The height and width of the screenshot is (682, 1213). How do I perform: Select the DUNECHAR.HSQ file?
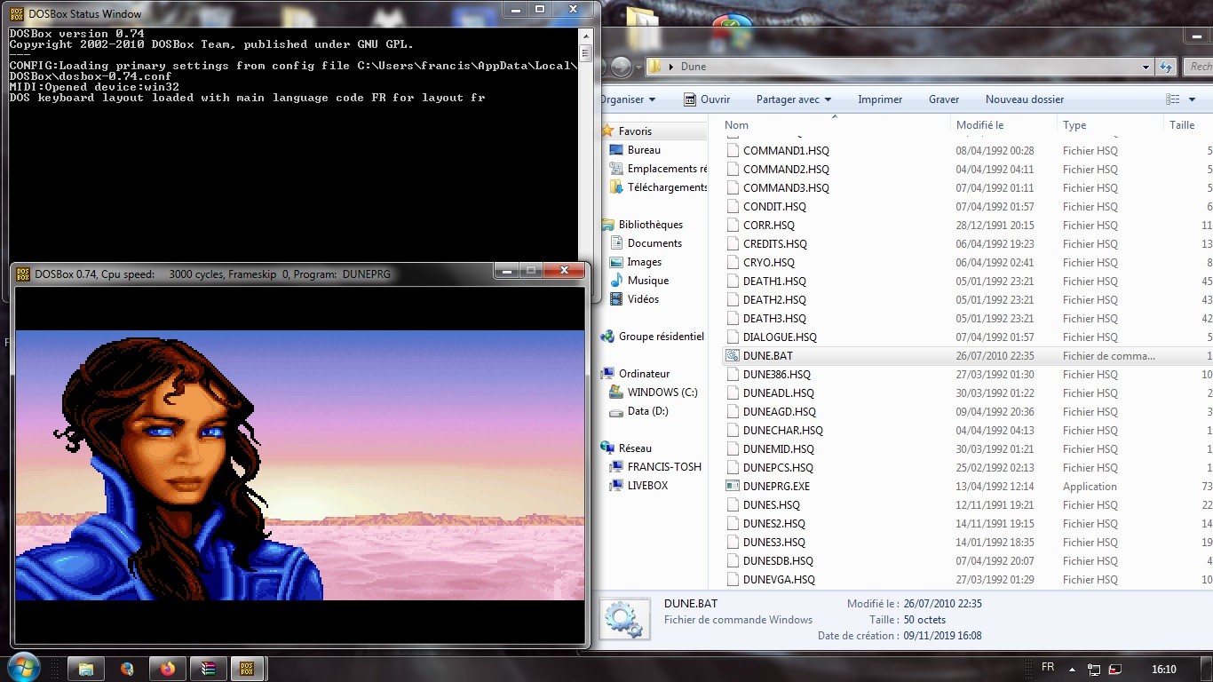(x=966, y=430)
